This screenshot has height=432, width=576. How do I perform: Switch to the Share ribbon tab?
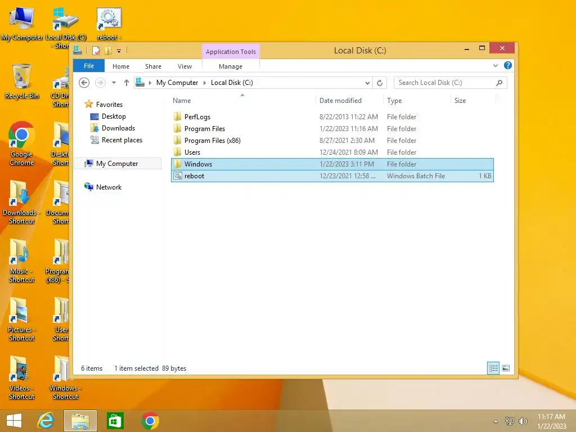[x=153, y=66]
